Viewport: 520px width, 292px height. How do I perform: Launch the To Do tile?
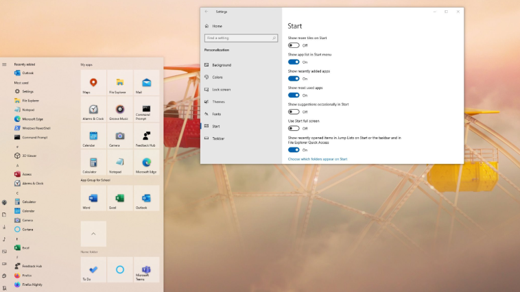[93, 269]
